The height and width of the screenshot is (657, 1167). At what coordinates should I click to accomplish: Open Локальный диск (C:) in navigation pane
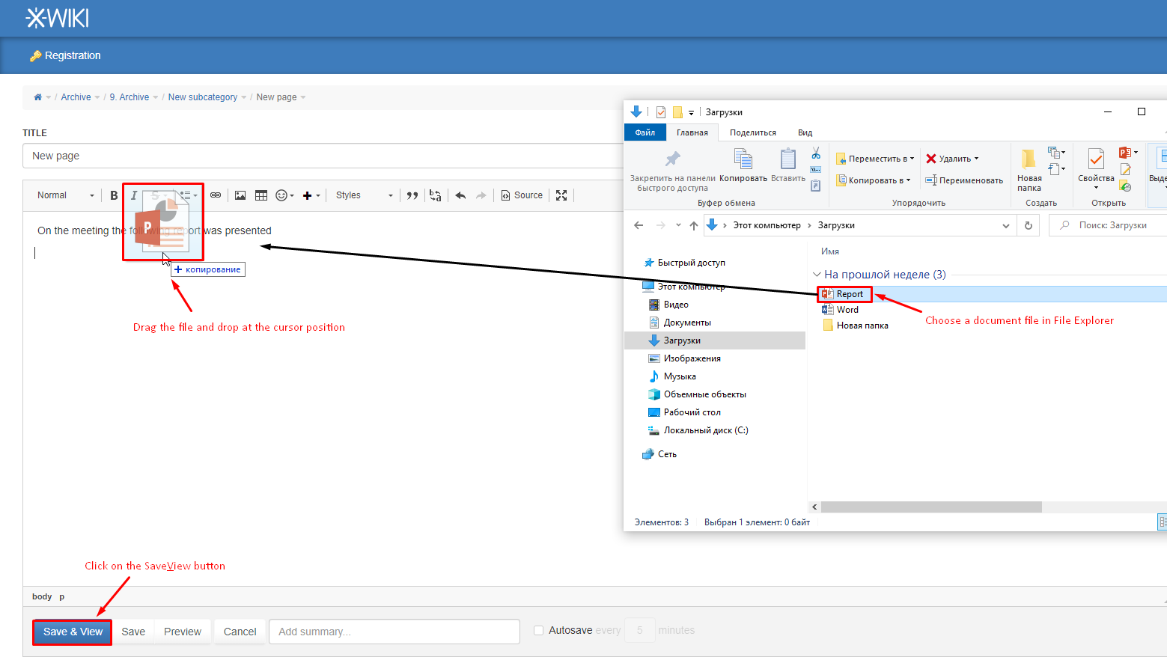coord(698,430)
